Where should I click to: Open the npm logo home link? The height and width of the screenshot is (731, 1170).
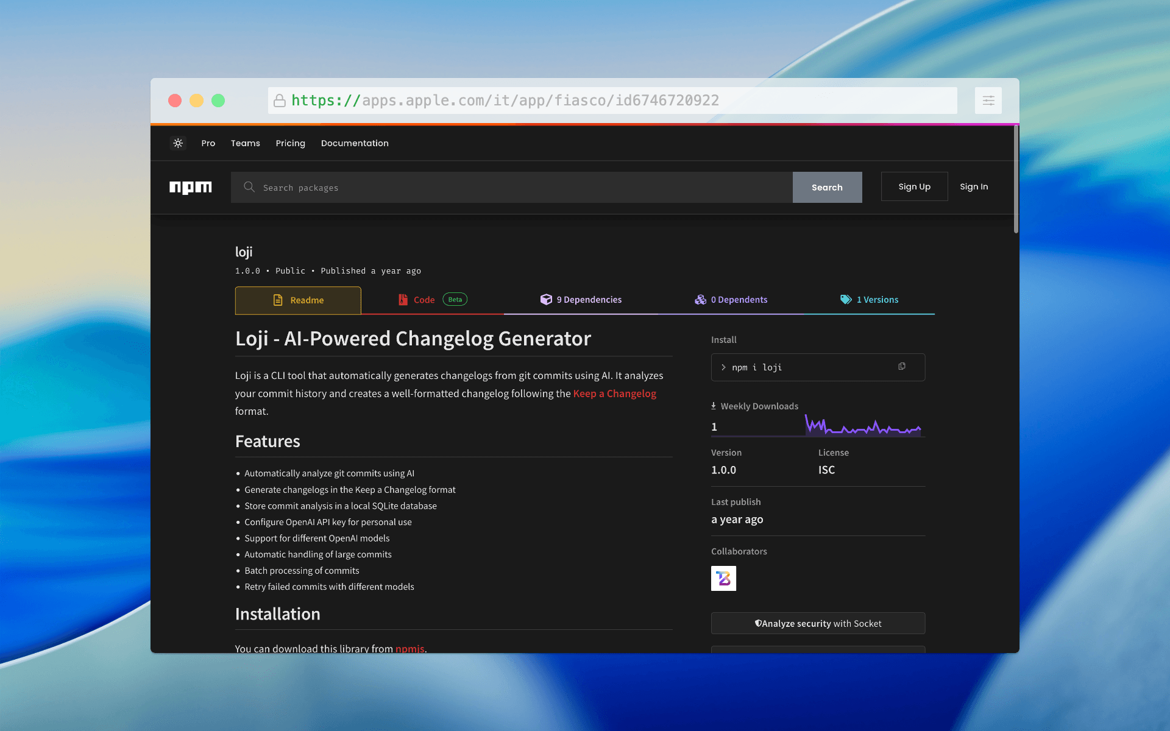(191, 187)
